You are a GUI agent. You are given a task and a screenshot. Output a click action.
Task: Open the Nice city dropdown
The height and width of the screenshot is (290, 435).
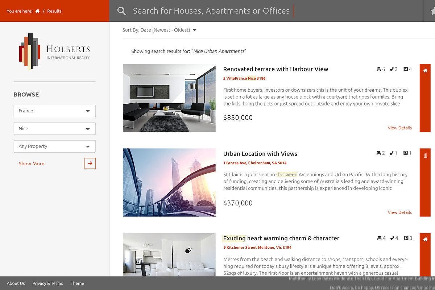[x=54, y=129]
